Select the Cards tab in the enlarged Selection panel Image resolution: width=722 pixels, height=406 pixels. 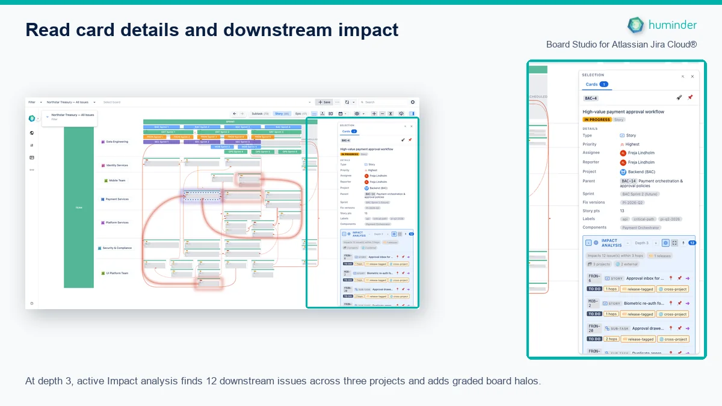[x=596, y=84]
